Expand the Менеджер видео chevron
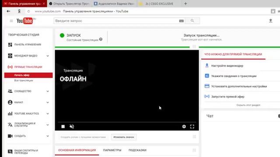This screenshot has height=157, width=280. (48, 56)
